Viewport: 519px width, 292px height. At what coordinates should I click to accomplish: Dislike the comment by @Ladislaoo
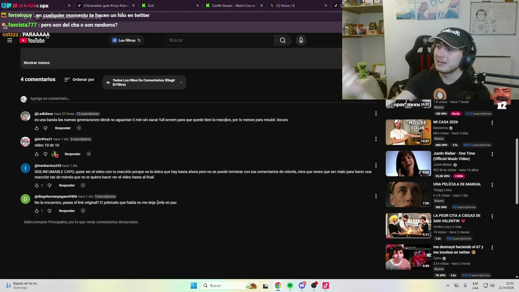pyautogui.click(x=45, y=128)
